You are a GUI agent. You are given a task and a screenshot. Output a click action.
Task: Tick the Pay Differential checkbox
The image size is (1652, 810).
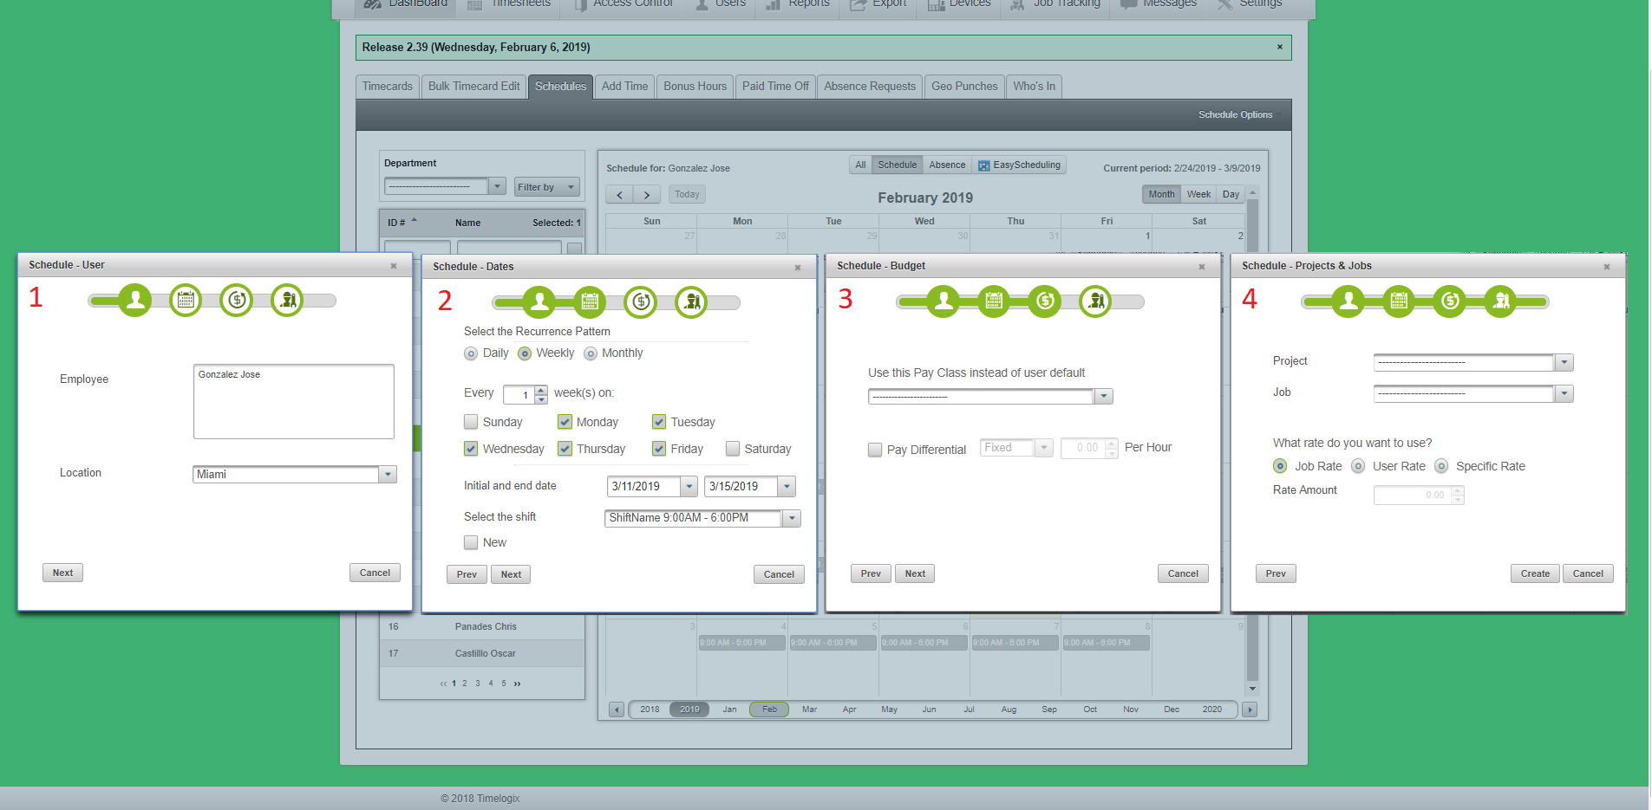(875, 450)
